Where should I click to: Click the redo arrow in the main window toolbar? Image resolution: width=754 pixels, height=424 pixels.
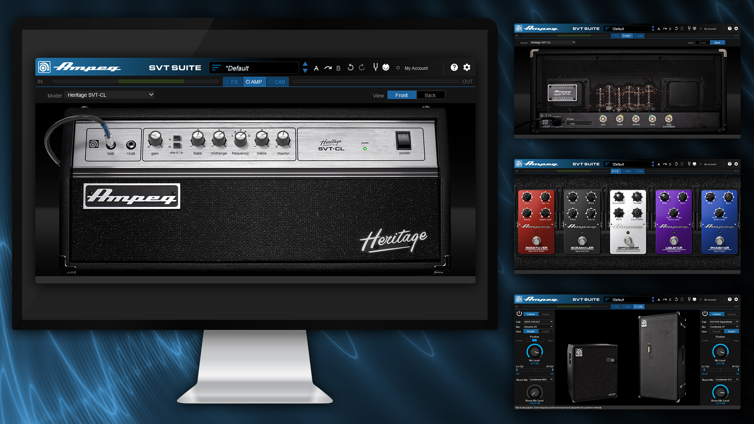point(362,68)
